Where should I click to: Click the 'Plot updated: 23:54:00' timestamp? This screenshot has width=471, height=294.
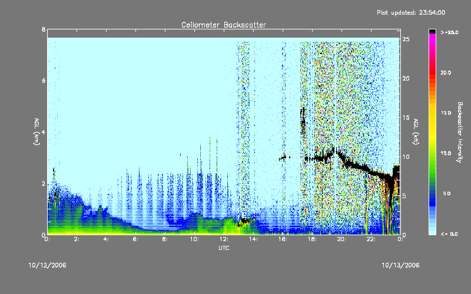click(411, 12)
